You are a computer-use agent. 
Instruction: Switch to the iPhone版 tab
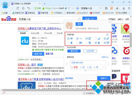coord(48,33)
